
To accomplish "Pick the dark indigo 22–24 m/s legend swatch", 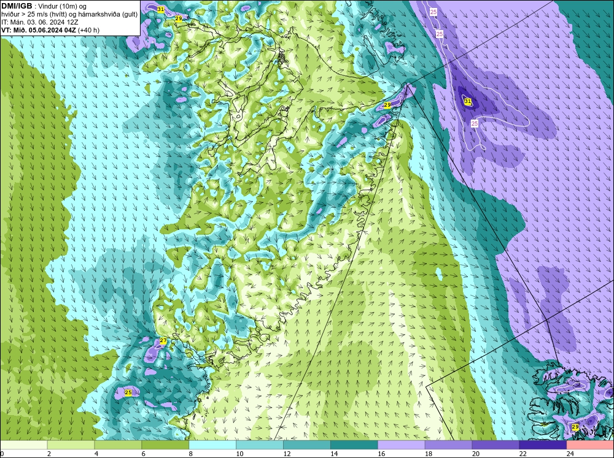I will pos(543,445).
